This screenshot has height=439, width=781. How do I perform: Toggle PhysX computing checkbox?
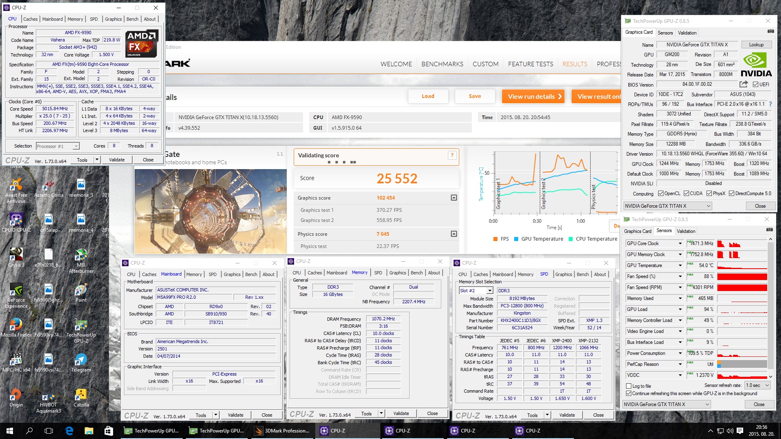[x=709, y=193]
